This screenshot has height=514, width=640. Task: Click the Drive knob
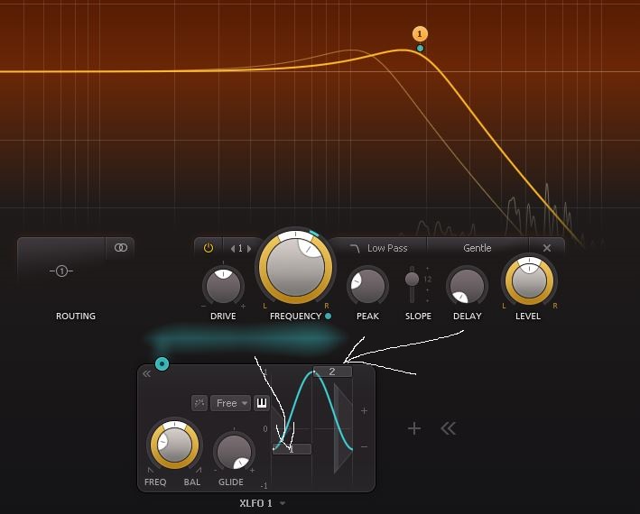[223, 286]
